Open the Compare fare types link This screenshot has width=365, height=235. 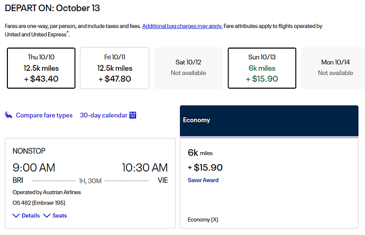tap(44, 115)
